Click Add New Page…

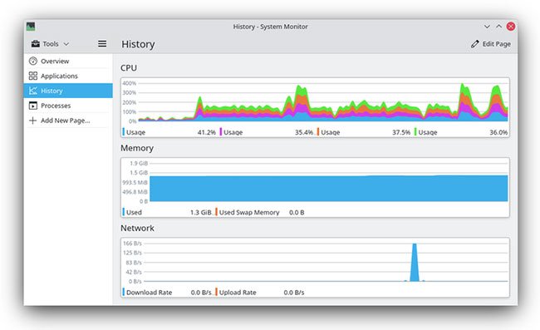coord(68,121)
